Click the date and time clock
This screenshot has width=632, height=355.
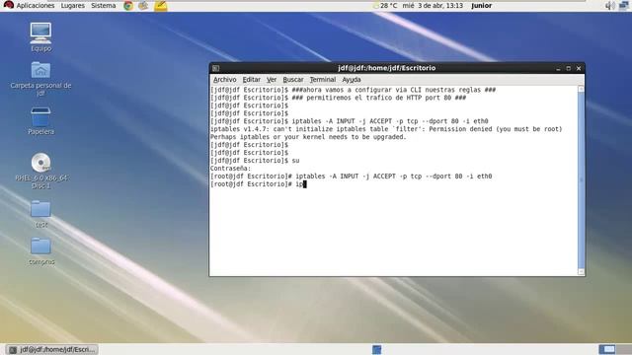(x=433, y=6)
